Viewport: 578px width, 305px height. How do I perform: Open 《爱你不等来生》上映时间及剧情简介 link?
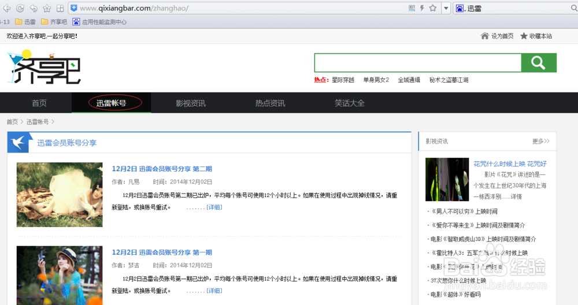[478, 225]
